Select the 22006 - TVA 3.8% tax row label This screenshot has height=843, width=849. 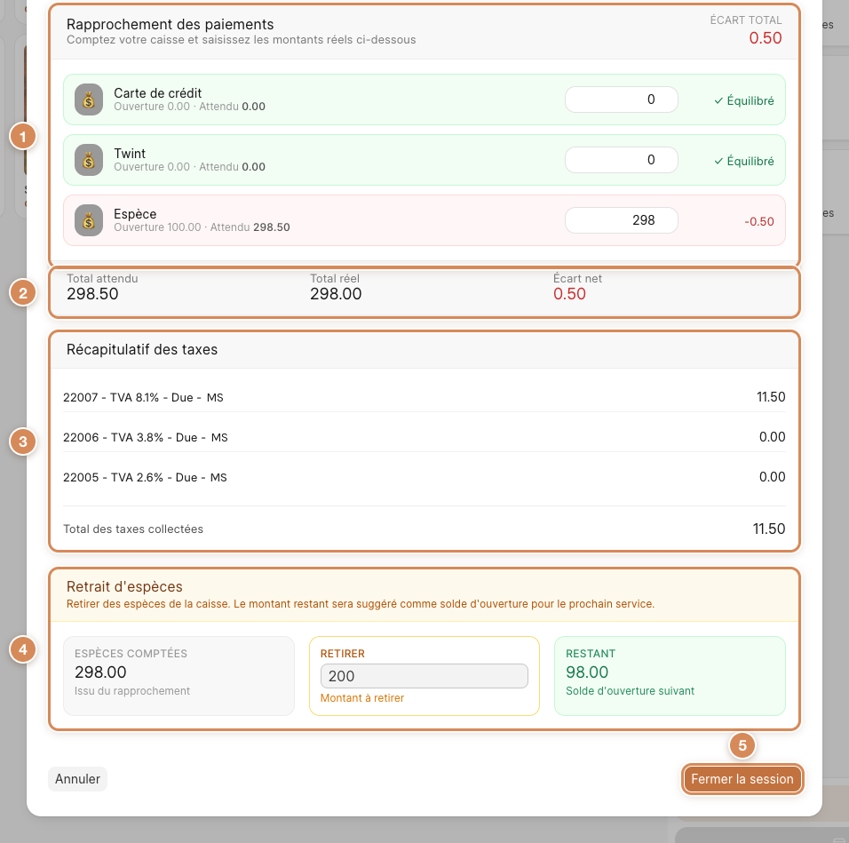pyautogui.click(x=145, y=437)
